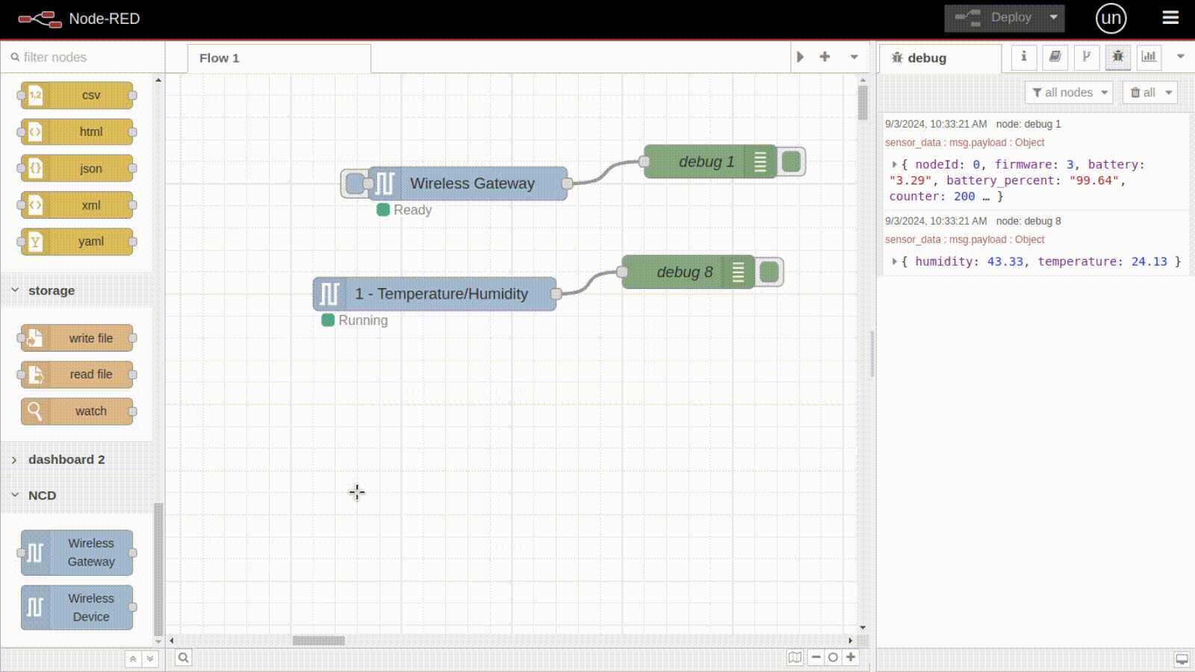This screenshot has height=672, width=1195.
Task: Select the Flow 1 tab
Action: pyautogui.click(x=220, y=58)
